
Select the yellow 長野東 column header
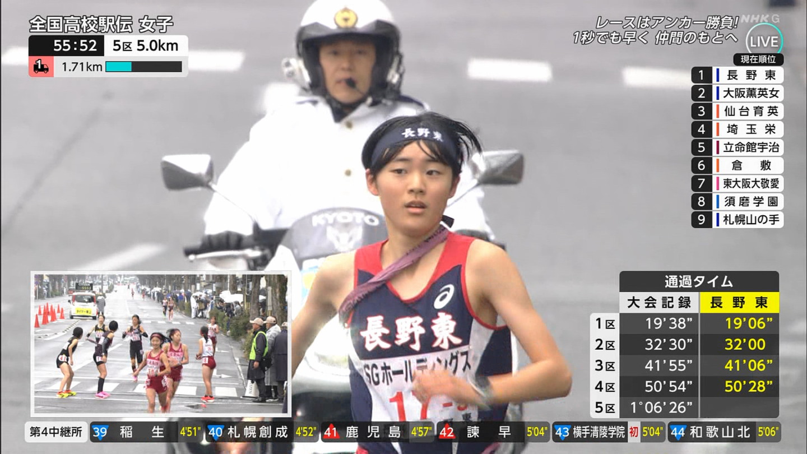739,303
